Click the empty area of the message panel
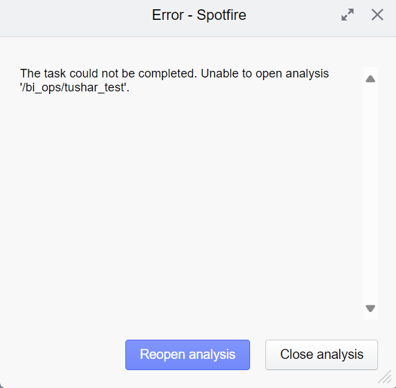Screen dimensions: 396x388 point(190,202)
